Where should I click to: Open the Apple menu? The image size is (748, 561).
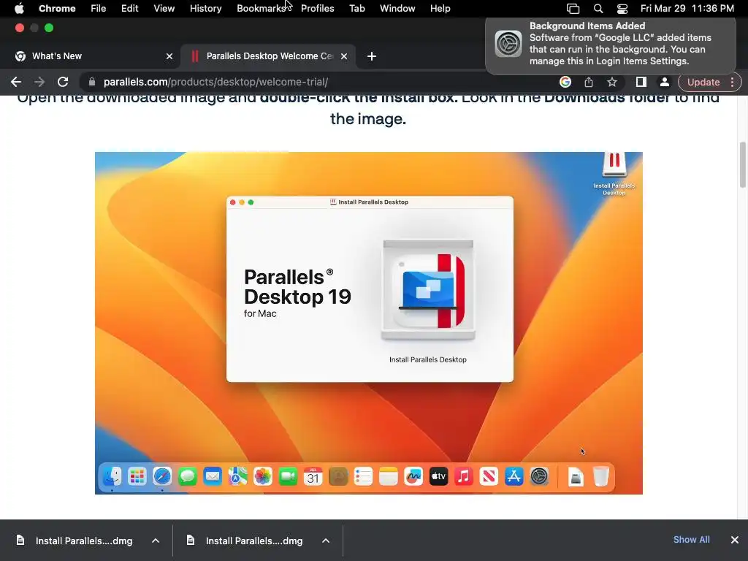[19, 9]
